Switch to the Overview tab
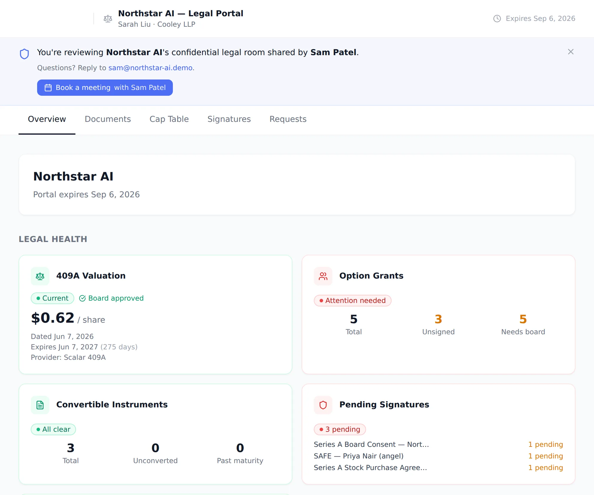This screenshot has width=594, height=495. tap(47, 119)
